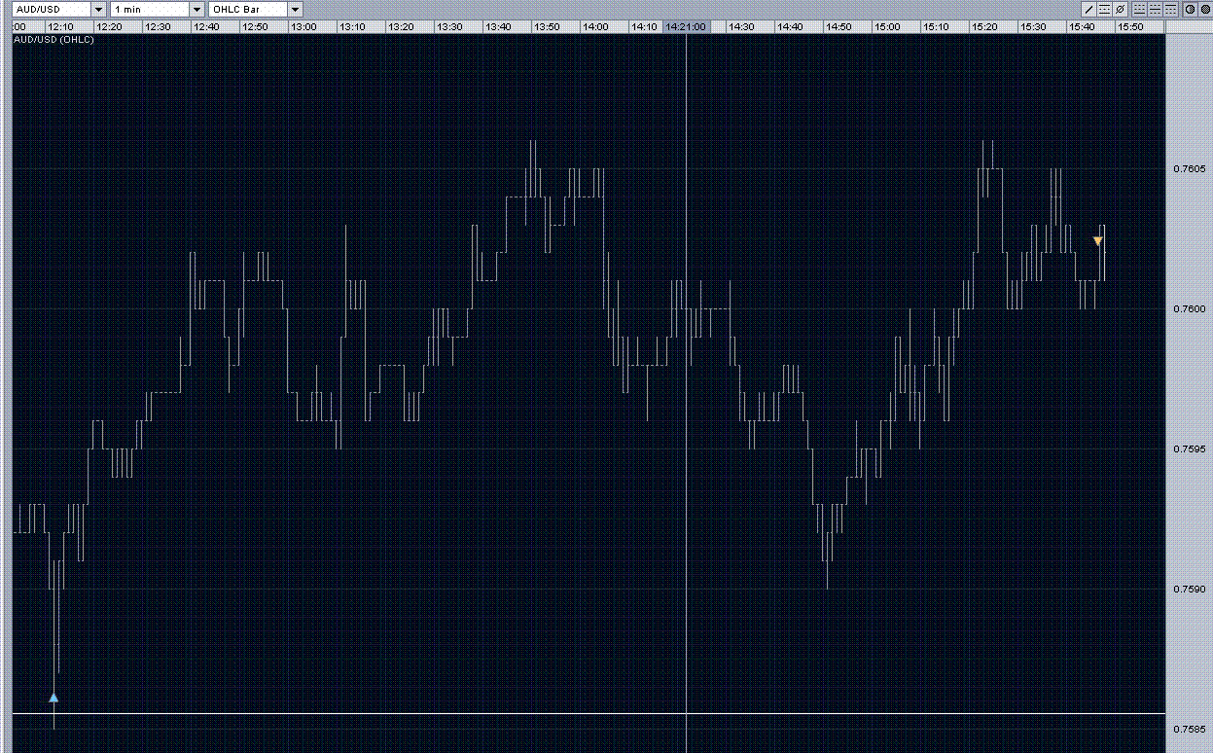Click the 13:40 time axis label
The image size is (1213, 753).
[498, 27]
